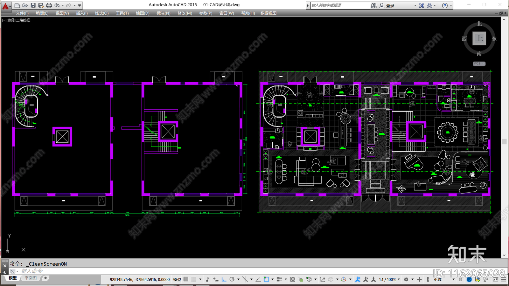
Task: Undo the last action with Undo arrow
Action: (57, 5)
